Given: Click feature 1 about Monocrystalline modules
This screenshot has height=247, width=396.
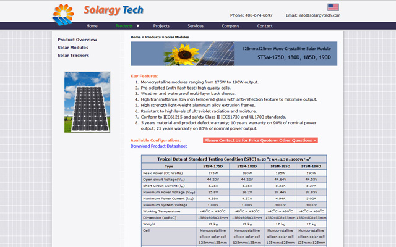Looking at the screenshot, I should [199, 82].
